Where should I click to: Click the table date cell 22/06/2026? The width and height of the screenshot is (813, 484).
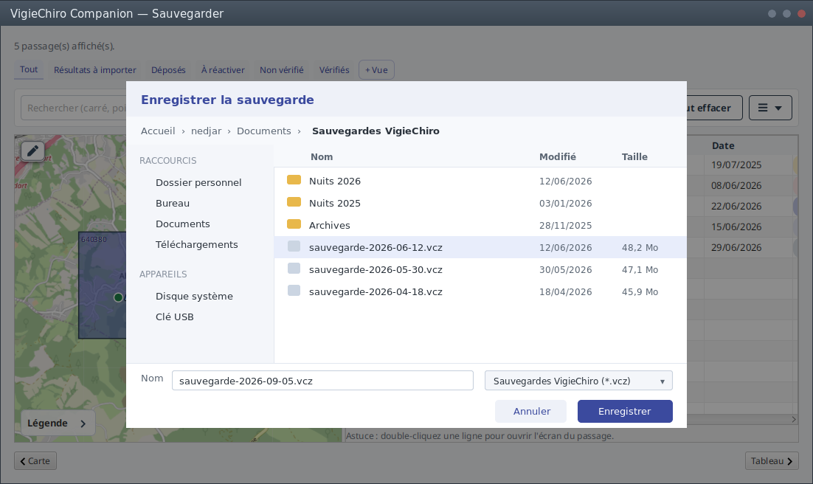point(736,207)
